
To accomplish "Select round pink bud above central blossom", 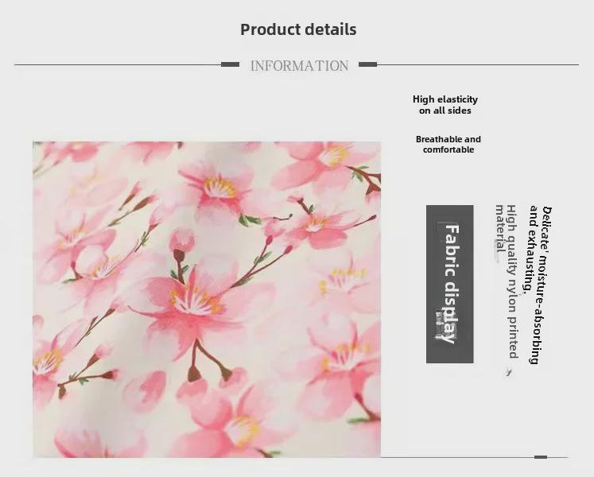I will click(182, 241).
